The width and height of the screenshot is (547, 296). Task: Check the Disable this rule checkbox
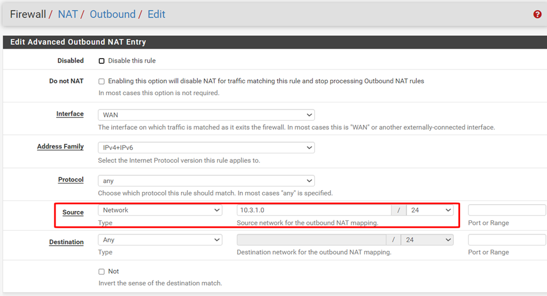(x=102, y=61)
